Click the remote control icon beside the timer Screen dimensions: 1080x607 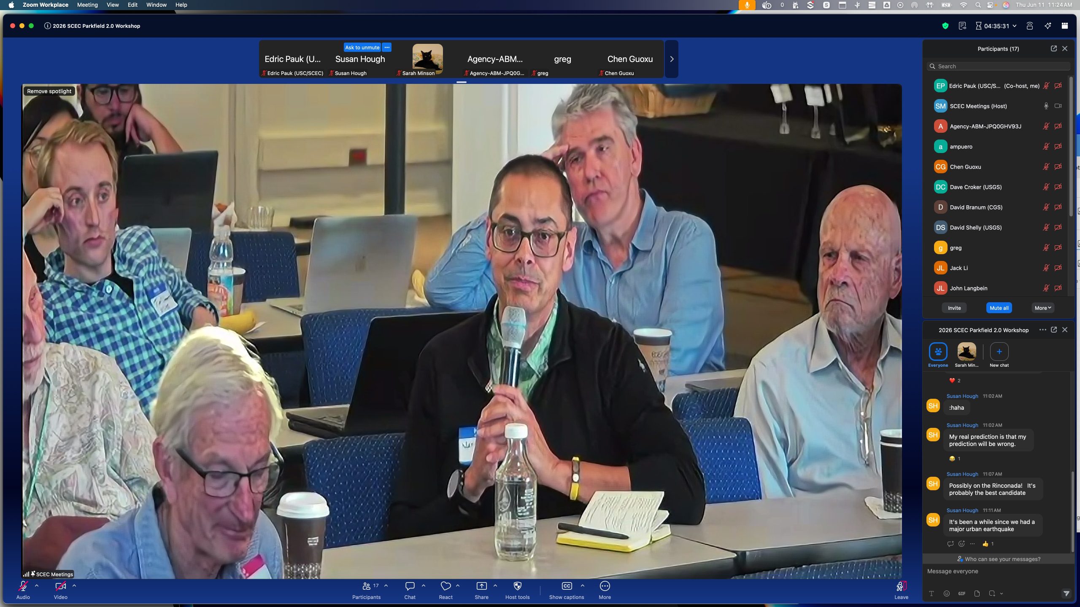(x=1029, y=26)
